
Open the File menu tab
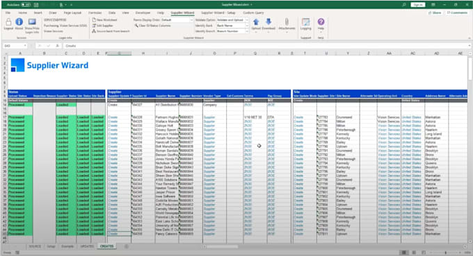coord(8,13)
